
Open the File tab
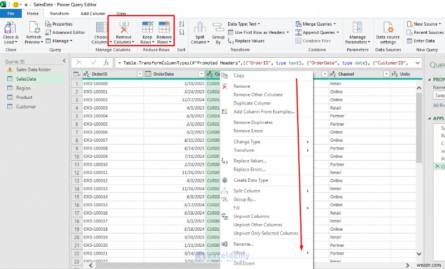[11, 13]
